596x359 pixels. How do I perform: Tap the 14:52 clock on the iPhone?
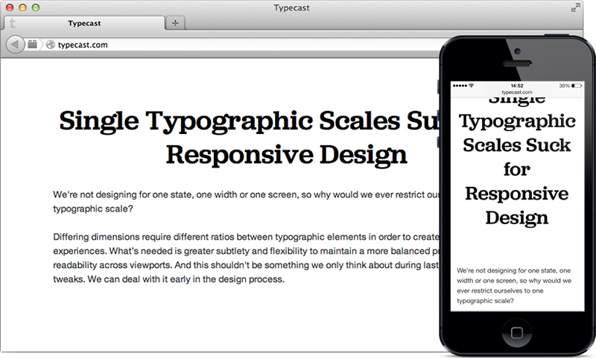(x=516, y=86)
